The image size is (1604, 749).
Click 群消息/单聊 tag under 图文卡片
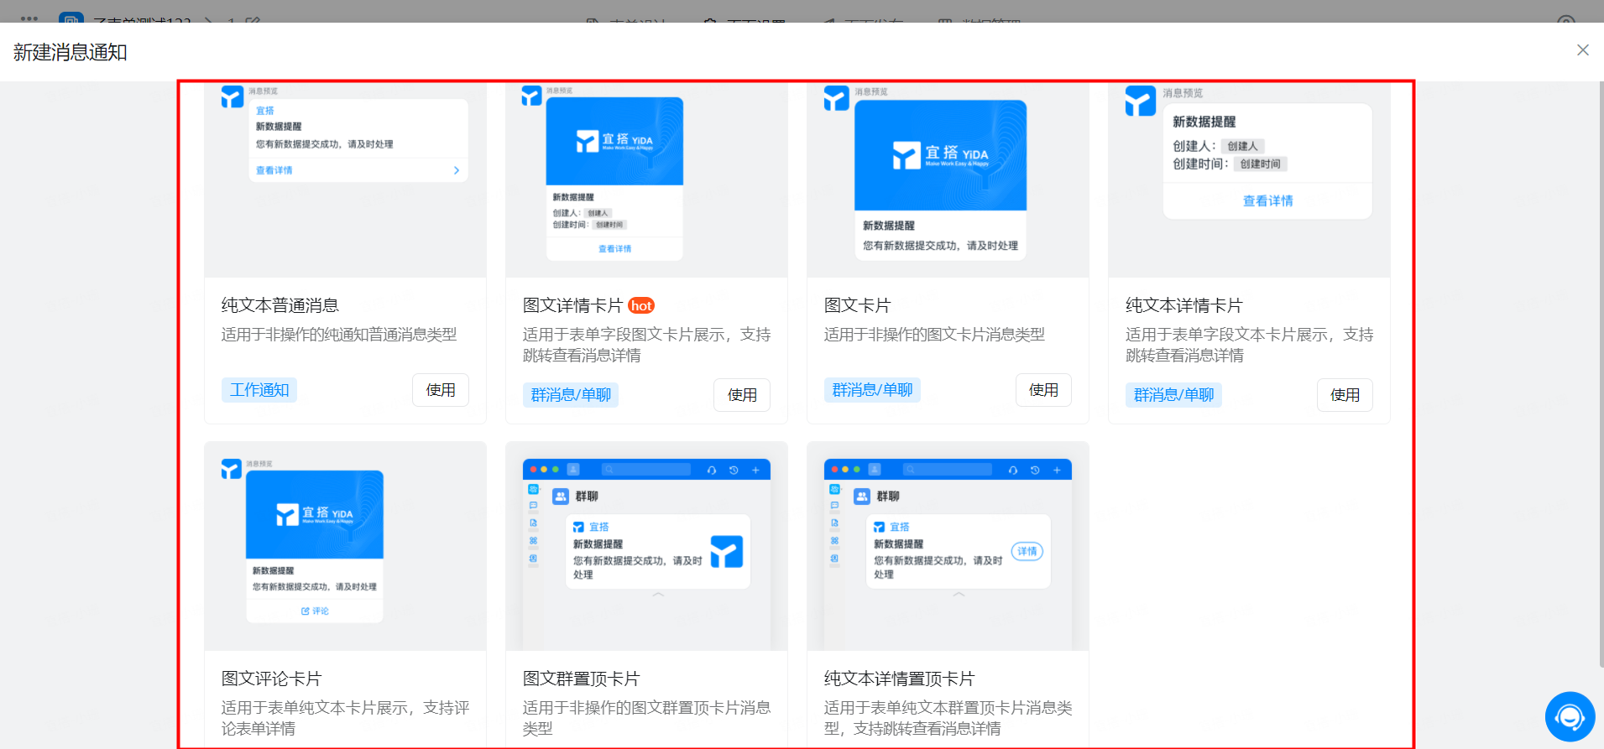[872, 390]
